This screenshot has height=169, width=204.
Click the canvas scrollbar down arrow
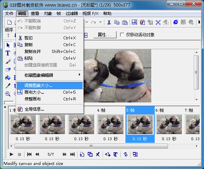tap(197, 100)
